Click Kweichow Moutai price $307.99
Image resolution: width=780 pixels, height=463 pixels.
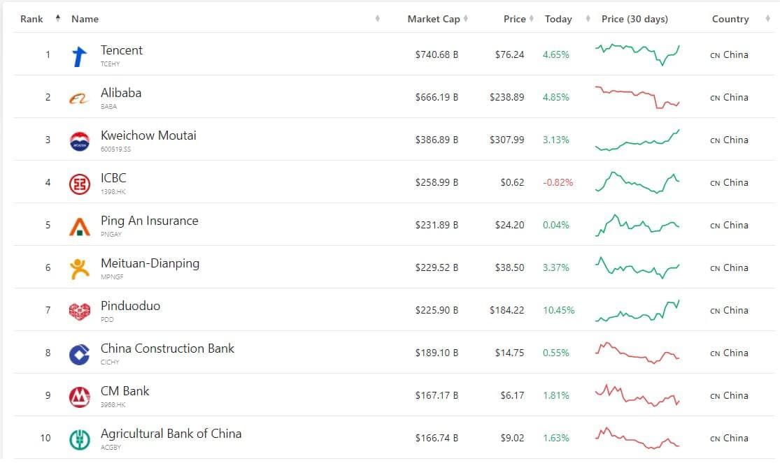point(507,140)
